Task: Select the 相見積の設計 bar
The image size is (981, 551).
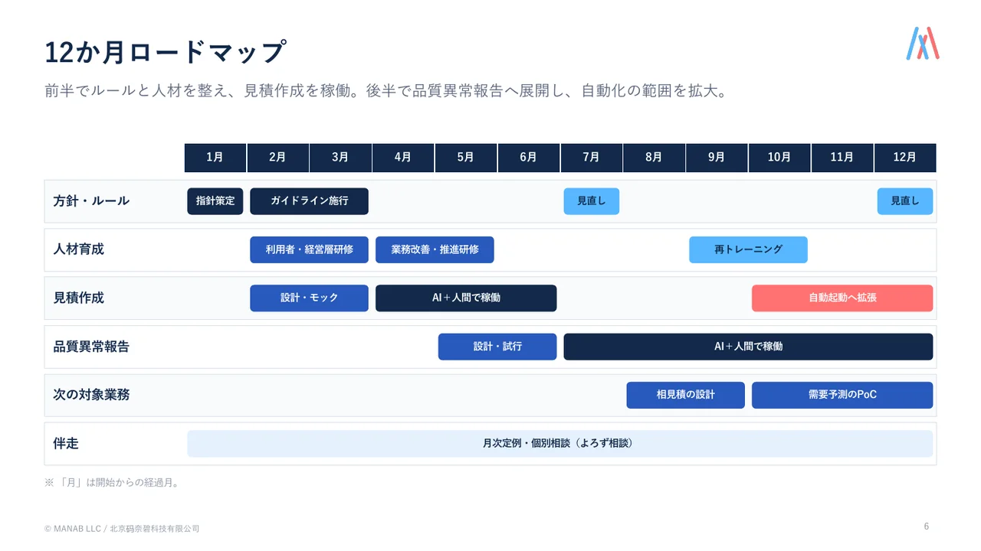Action: (x=686, y=395)
